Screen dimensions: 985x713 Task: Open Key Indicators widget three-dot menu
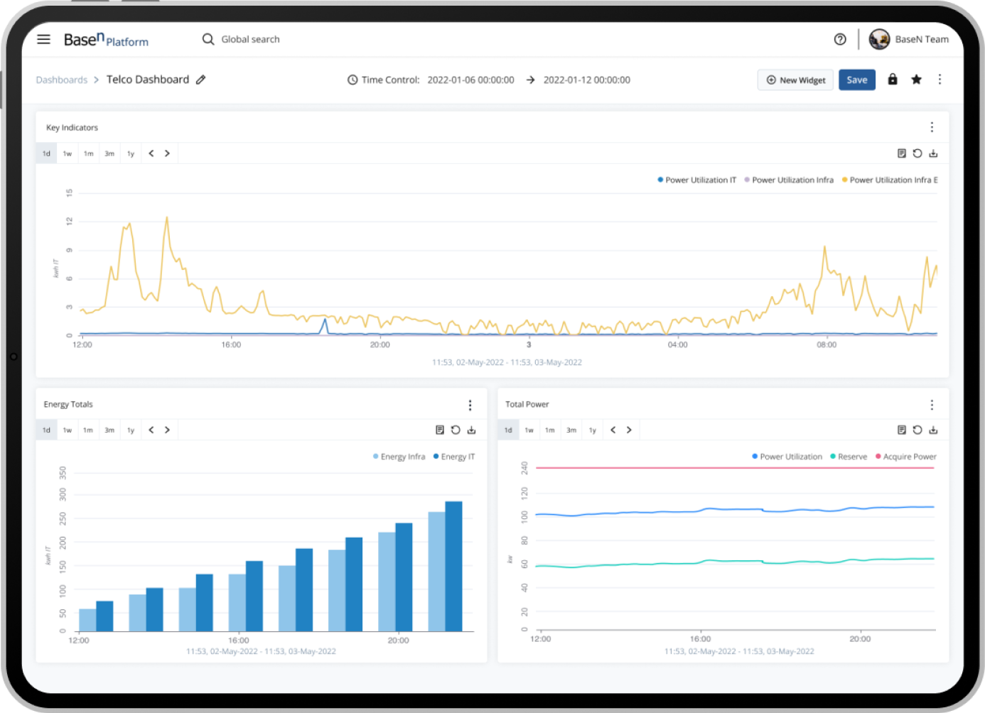(x=932, y=127)
